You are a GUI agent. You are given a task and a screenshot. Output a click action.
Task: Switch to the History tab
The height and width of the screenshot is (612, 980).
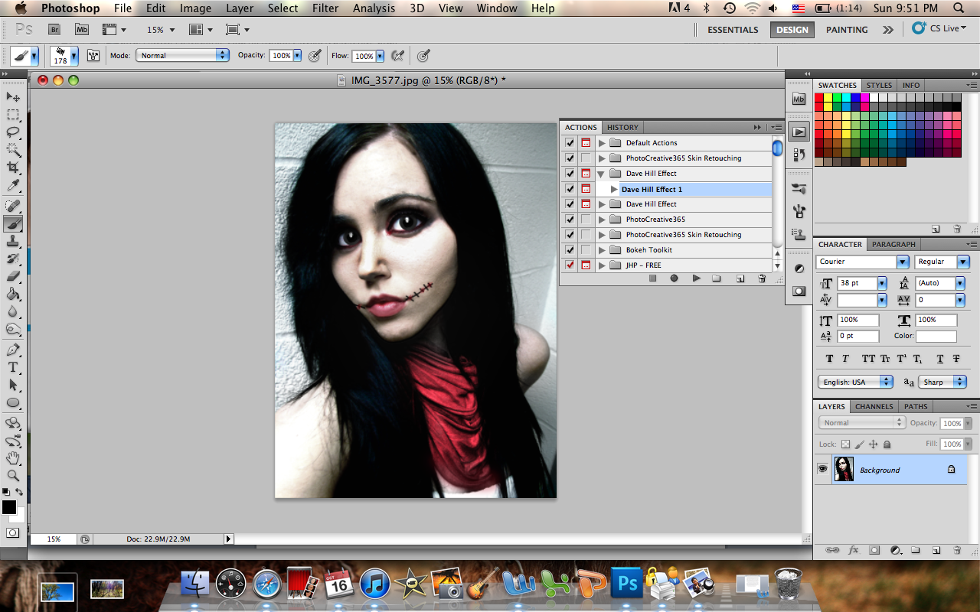622,127
